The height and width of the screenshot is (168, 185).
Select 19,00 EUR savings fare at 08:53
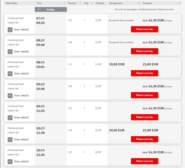pyautogui.click(x=117, y=64)
